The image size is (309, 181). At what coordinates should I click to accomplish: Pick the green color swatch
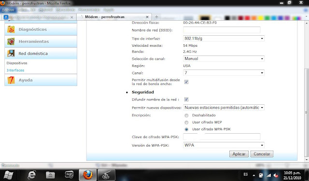pos(267,18)
